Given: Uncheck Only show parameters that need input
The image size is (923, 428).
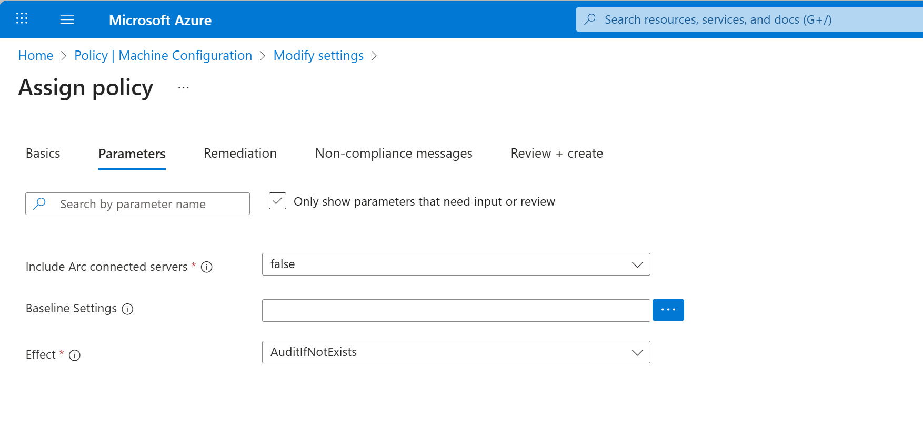Looking at the screenshot, I should click(277, 201).
